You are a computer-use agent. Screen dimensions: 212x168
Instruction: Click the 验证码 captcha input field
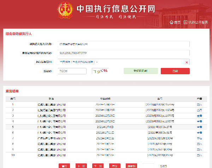pyautogui.click(x=72, y=71)
